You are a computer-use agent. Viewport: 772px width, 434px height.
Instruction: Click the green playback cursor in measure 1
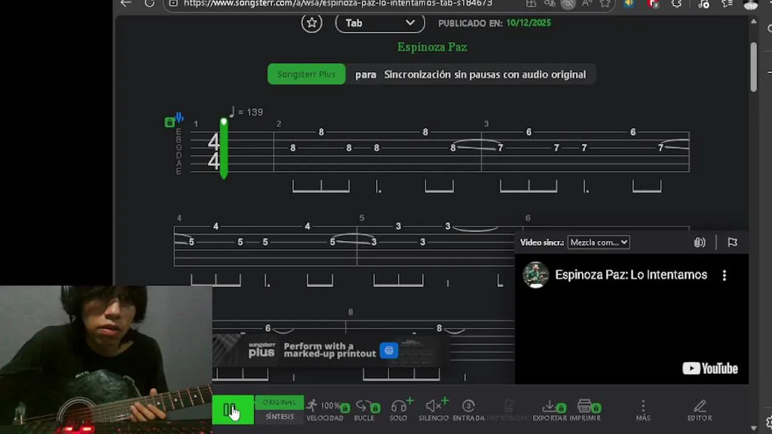tap(224, 148)
